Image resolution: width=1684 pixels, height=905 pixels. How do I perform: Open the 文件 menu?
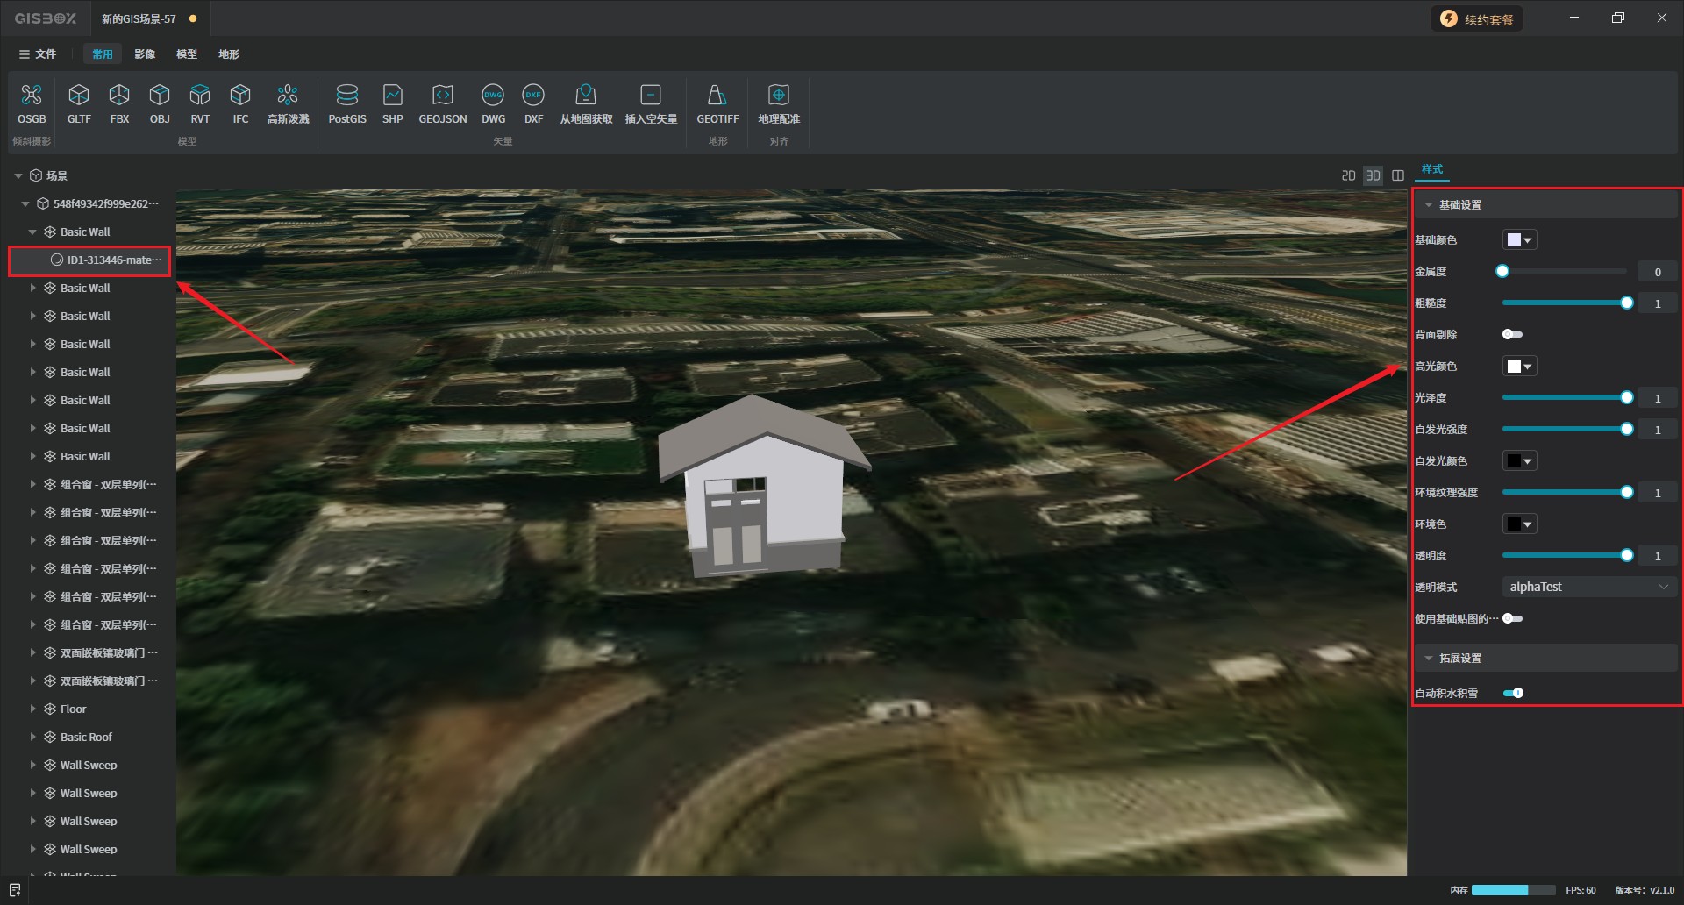coord(38,54)
